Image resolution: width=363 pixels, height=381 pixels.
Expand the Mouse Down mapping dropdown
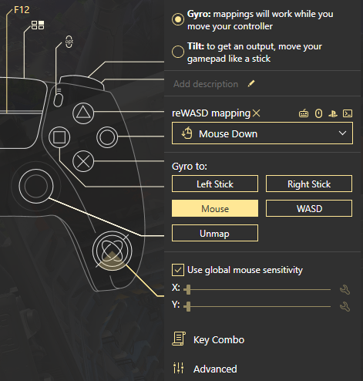coord(262,133)
